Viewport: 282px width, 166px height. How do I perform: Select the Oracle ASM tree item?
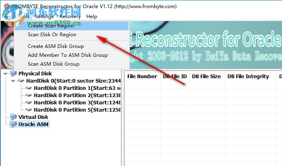tap(33, 124)
